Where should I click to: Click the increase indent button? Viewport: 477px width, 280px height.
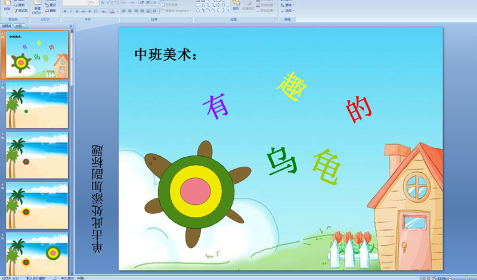(x=148, y=2)
